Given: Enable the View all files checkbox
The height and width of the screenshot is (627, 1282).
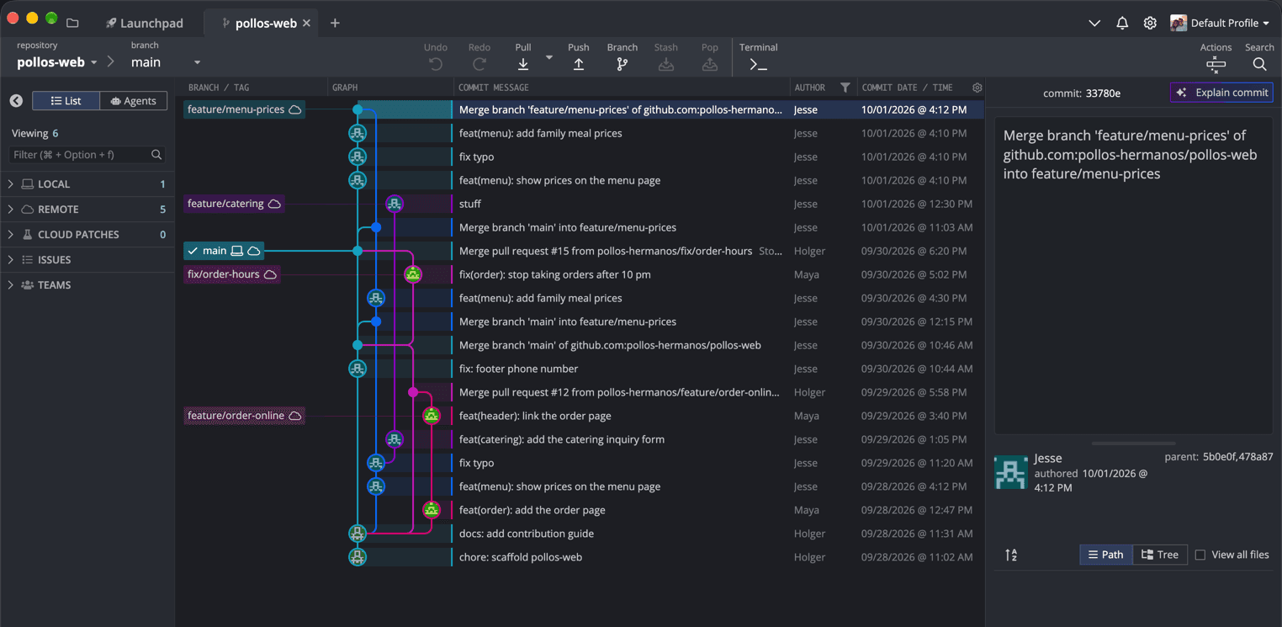Looking at the screenshot, I should click(1200, 555).
